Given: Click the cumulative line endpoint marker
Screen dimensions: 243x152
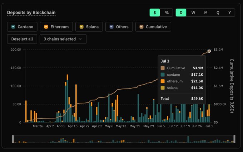Looking at the screenshot, I should pyautogui.click(x=209, y=51).
